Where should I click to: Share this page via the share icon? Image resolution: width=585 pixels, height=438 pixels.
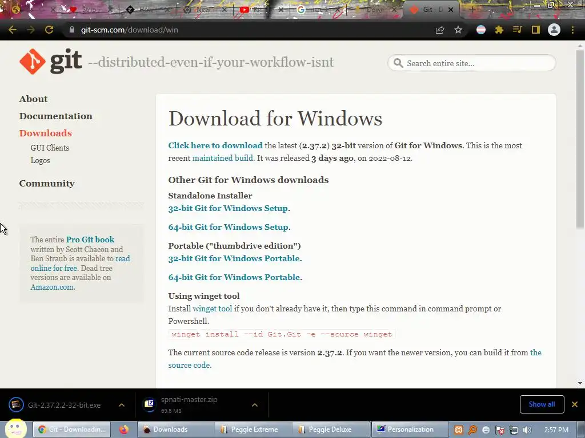pos(440,30)
